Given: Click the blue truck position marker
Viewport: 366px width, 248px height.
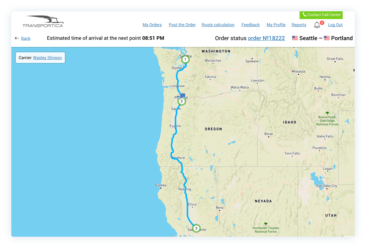Looking at the screenshot, I should click(x=183, y=96).
